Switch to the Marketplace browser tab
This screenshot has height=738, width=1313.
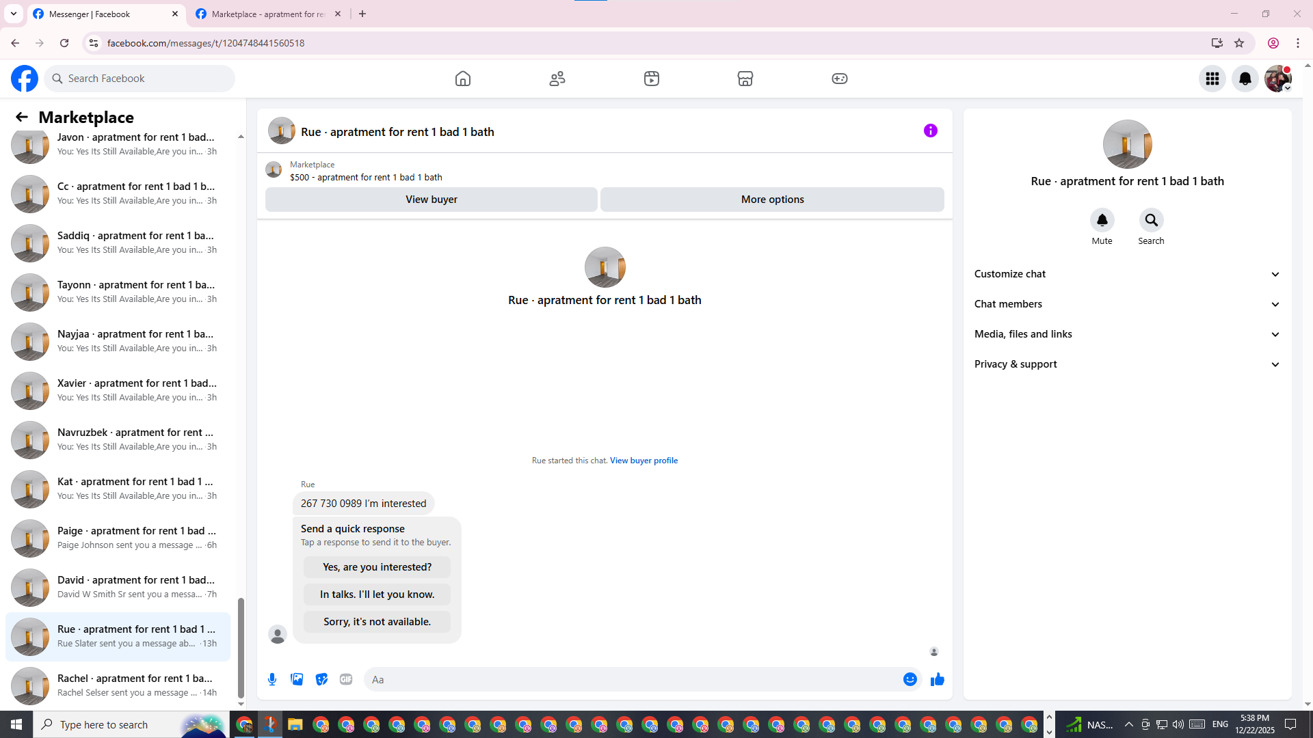click(268, 14)
